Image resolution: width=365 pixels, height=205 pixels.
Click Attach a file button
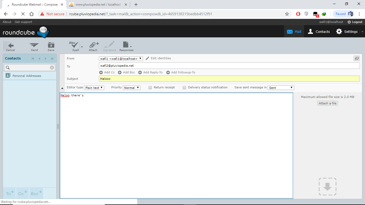pyautogui.click(x=328, y=103)
